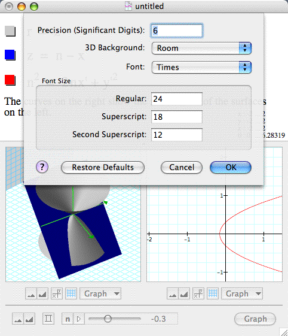Click the Cancel button
288x336 pixels.
(x=182, y=167)
